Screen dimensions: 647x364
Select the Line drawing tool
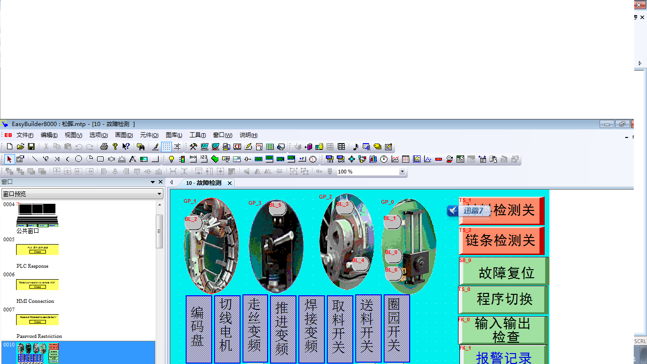tap(35, 159)
